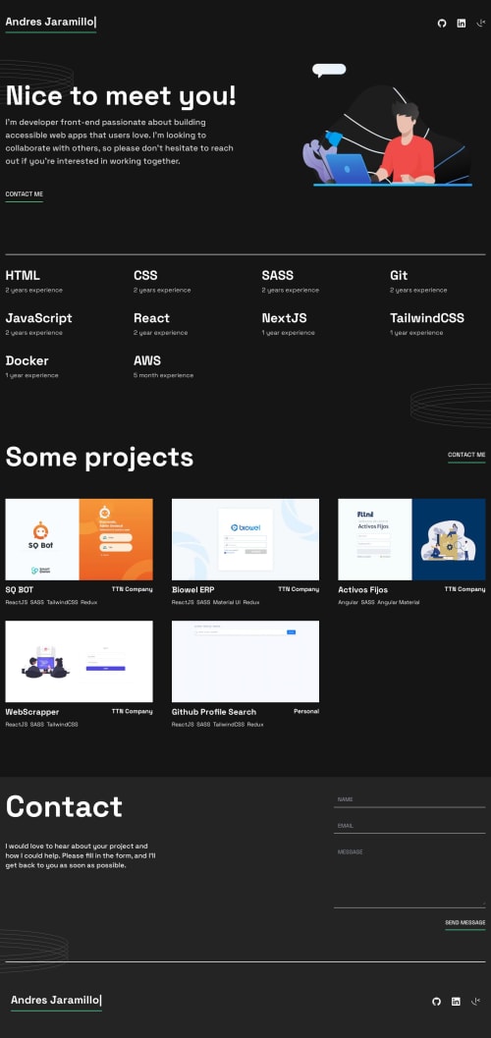Click Angular SASS Angular Material tags line
The height and width of the screenshot is (1038, 491).
point(378,602)
